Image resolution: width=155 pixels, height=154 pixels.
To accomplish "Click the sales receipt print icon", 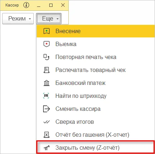I will pyautogui.click(x=46, y=70).
